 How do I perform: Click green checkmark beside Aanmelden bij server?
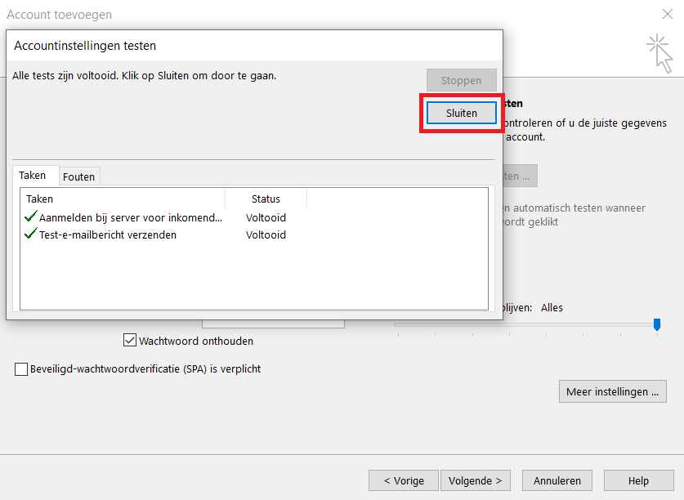coord(30,217)
